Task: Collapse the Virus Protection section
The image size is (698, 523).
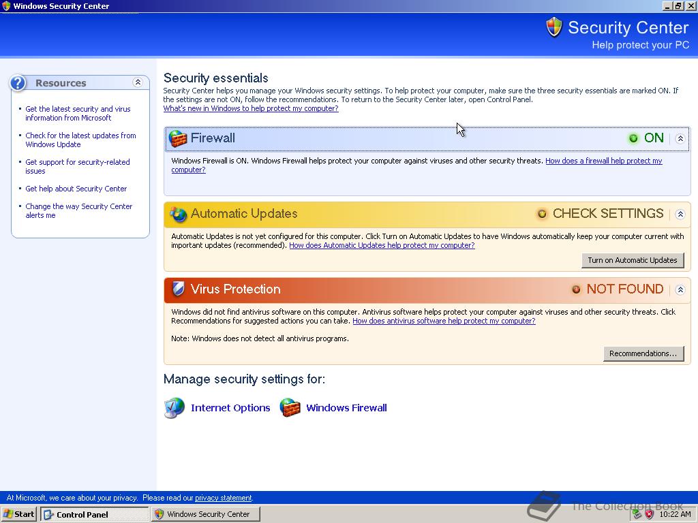Action: [680, 289]
